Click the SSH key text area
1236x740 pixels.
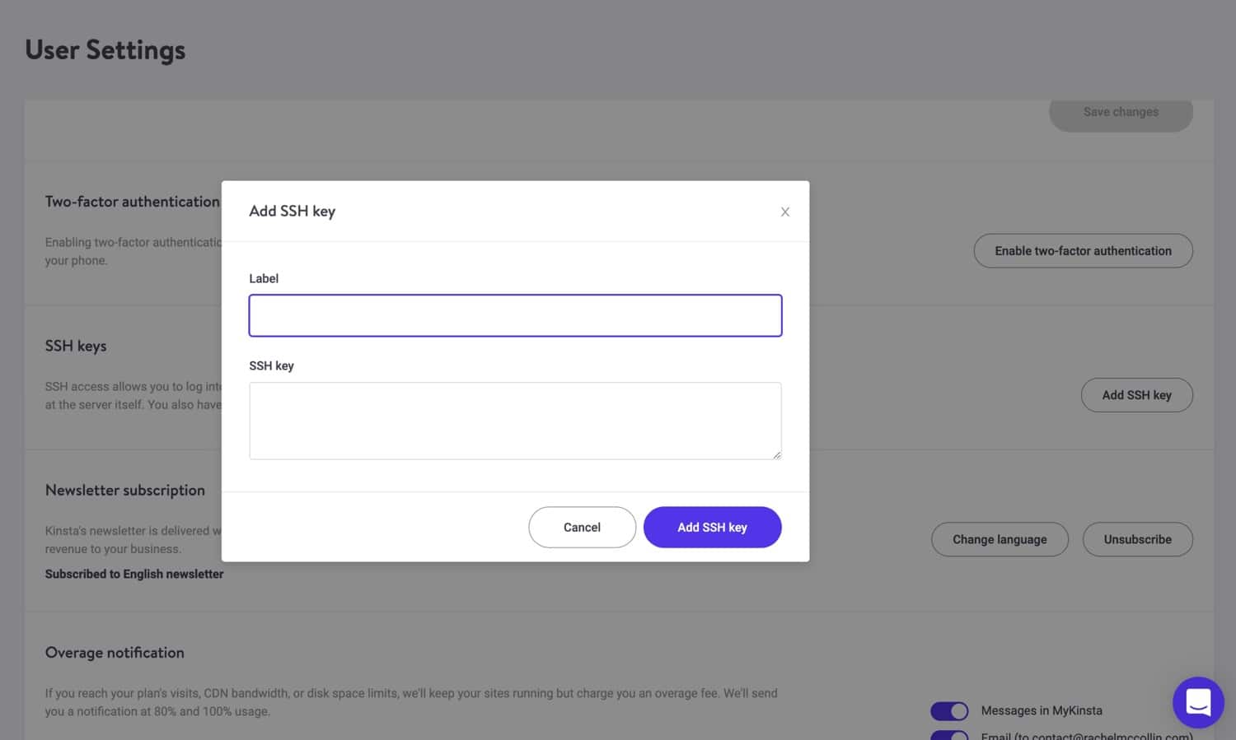[x=515, y=420]
